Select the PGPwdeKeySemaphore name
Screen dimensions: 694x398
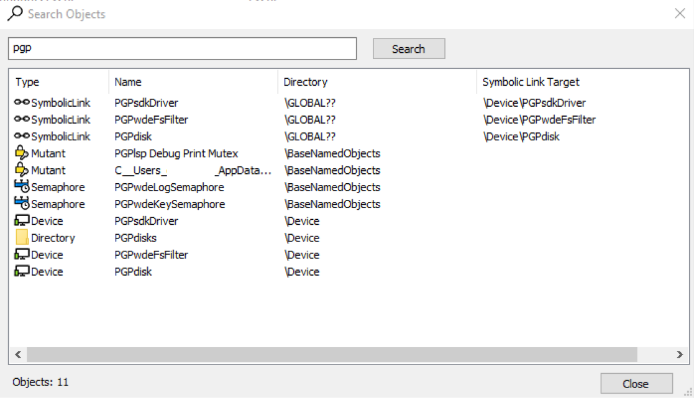point(170,204)
